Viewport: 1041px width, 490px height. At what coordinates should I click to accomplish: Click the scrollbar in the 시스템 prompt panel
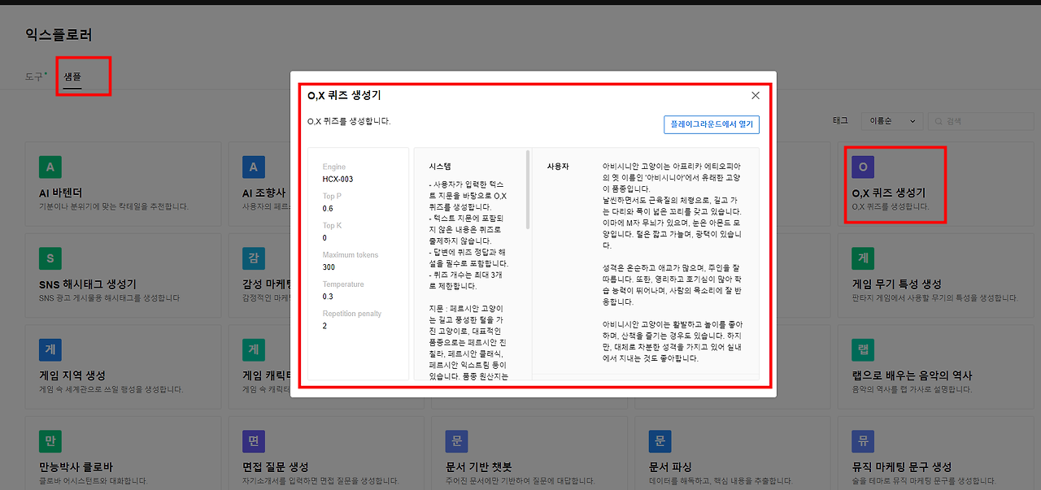[528, 189]
